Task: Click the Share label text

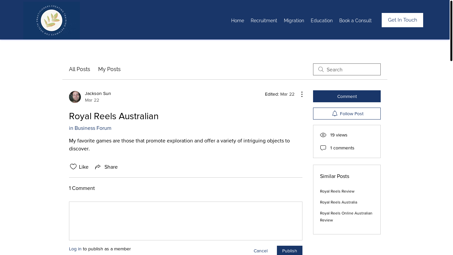Action: [111, 167]
